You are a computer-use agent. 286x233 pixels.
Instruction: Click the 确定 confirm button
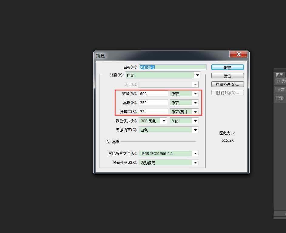point(227,67)
